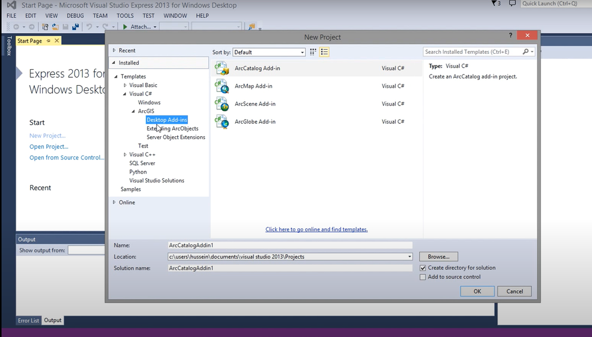This screenshot has width=592, height=337.
Task: Click the New Project toolbar icon
Action: click(45, 27)
